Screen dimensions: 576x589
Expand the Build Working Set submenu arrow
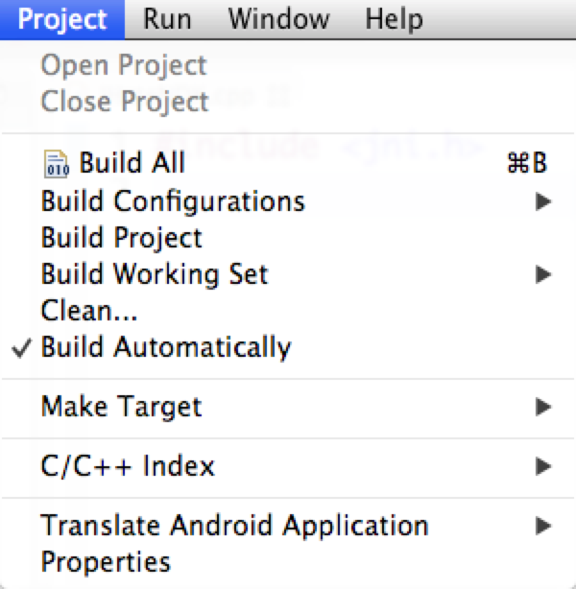pyautogui.click(x=543, y=274)
